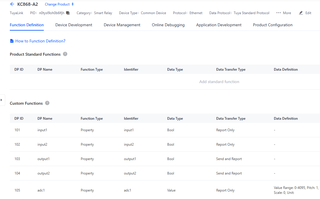Image resolution: width=320 pixels, height=199 pixels.
Task: Click the three-dot More icon
Action: (278, 13)
